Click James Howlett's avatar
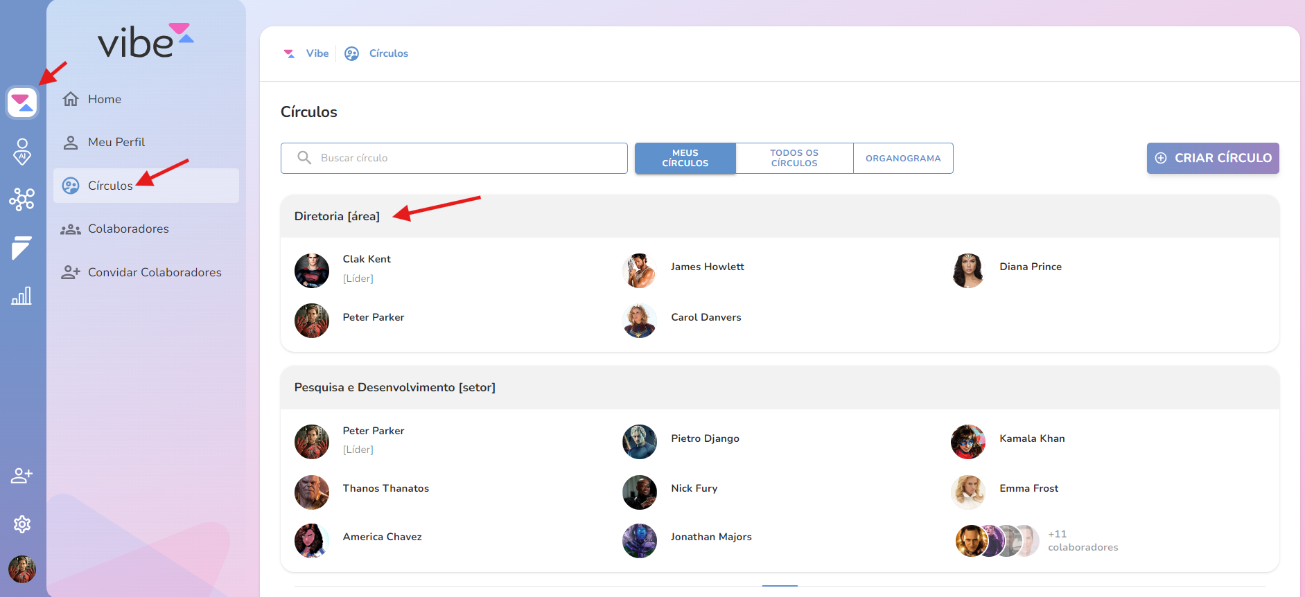The image size is (1305, 597). coord(640,270)
